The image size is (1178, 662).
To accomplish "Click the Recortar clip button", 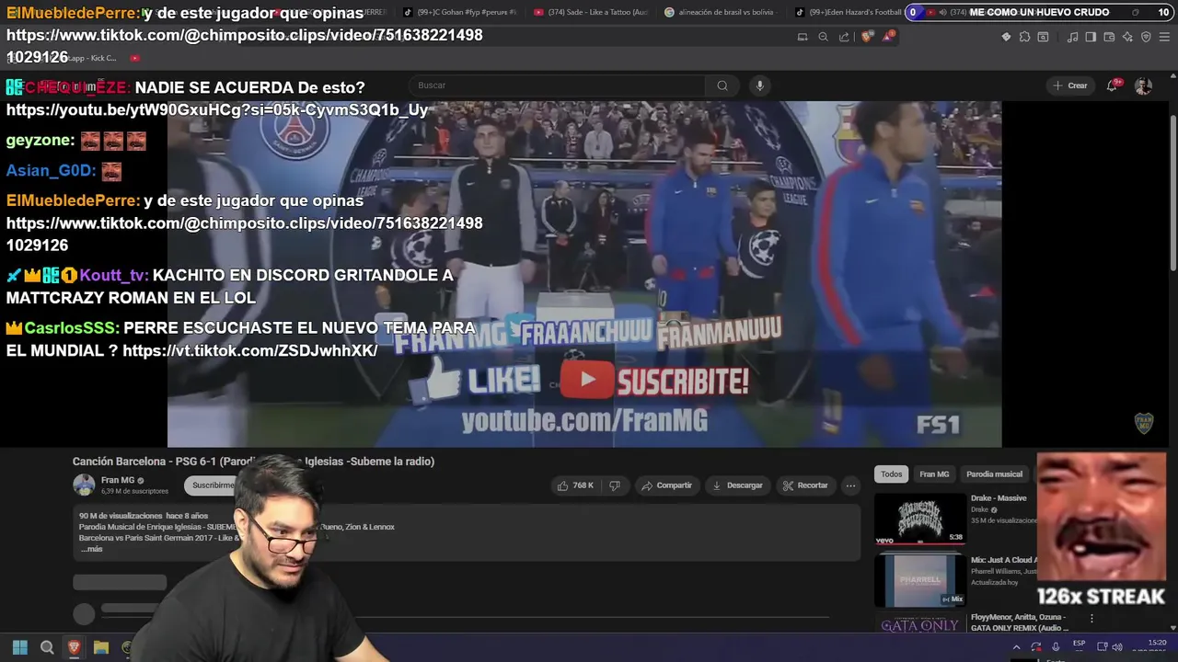I will (x=805, y=485).
